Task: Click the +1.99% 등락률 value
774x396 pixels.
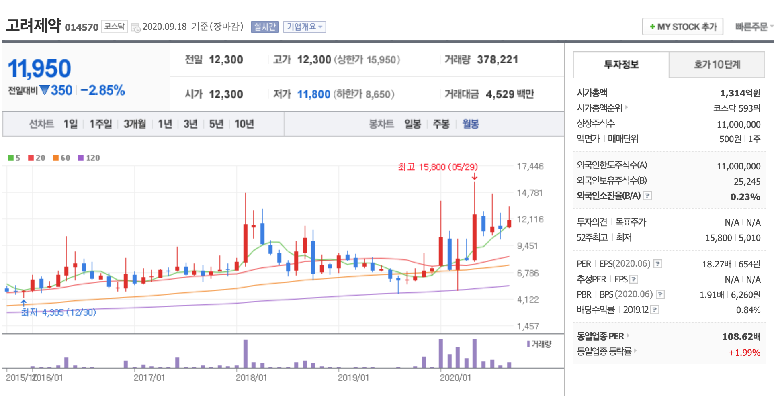Action: (745, 353)
